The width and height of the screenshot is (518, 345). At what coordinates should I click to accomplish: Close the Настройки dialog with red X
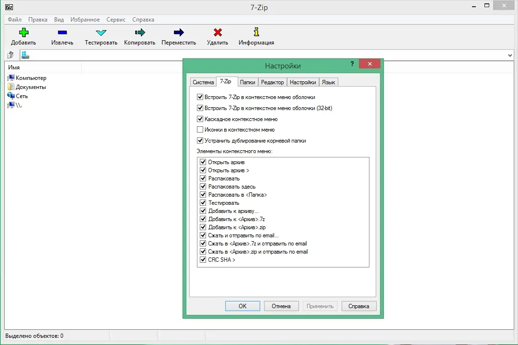(369, 64)
